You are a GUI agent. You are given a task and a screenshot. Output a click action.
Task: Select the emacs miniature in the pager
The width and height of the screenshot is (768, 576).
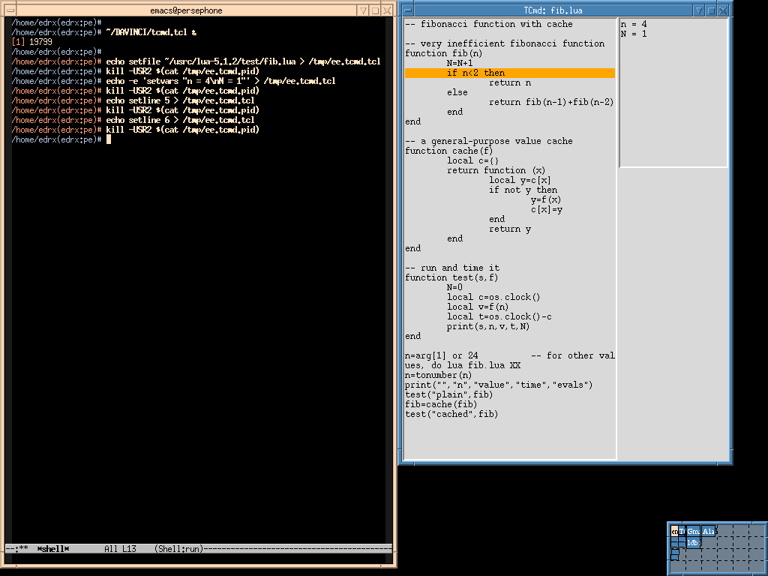click(x=674, y=532)
